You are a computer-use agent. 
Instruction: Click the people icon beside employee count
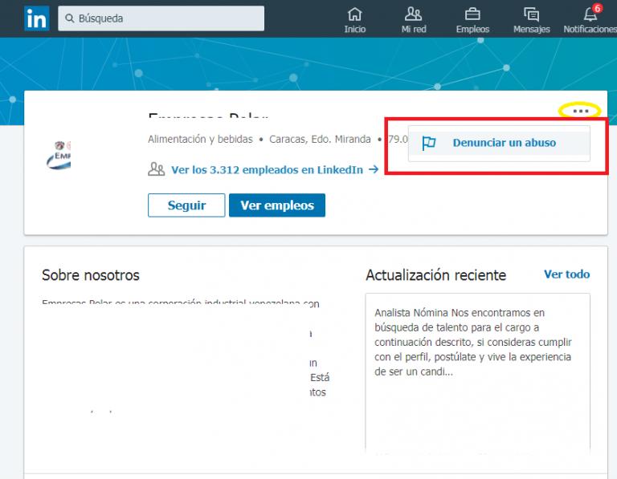(156, 169)
